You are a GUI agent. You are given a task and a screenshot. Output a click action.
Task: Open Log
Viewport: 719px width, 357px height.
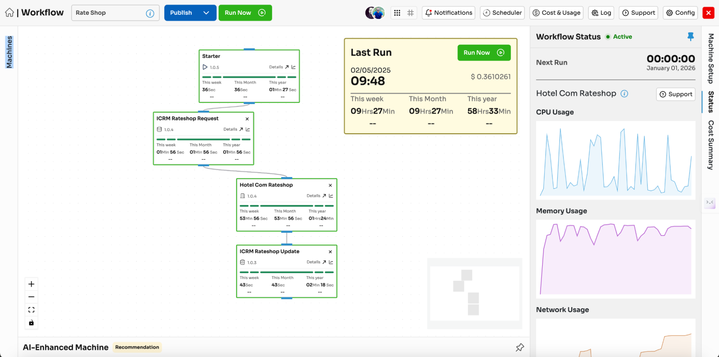tap(601, 13)
